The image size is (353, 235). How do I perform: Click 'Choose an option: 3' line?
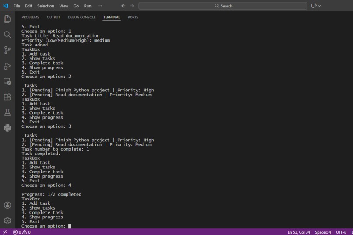pos(46,126)
